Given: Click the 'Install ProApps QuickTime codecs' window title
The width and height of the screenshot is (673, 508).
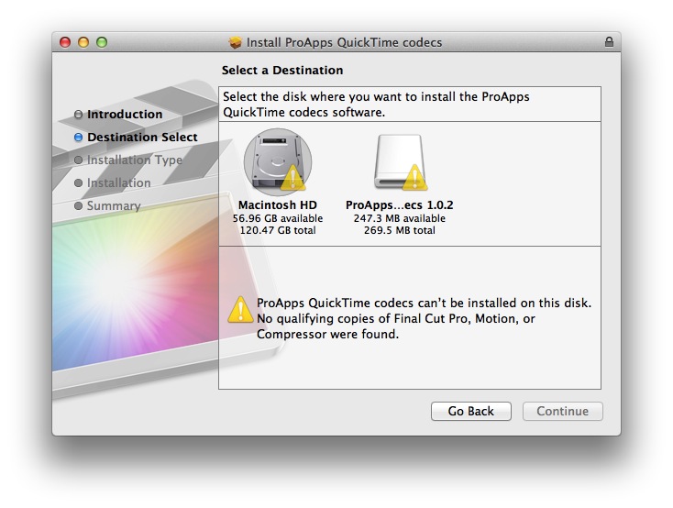Looking at the screenshot, I should [x=344, y=42].
